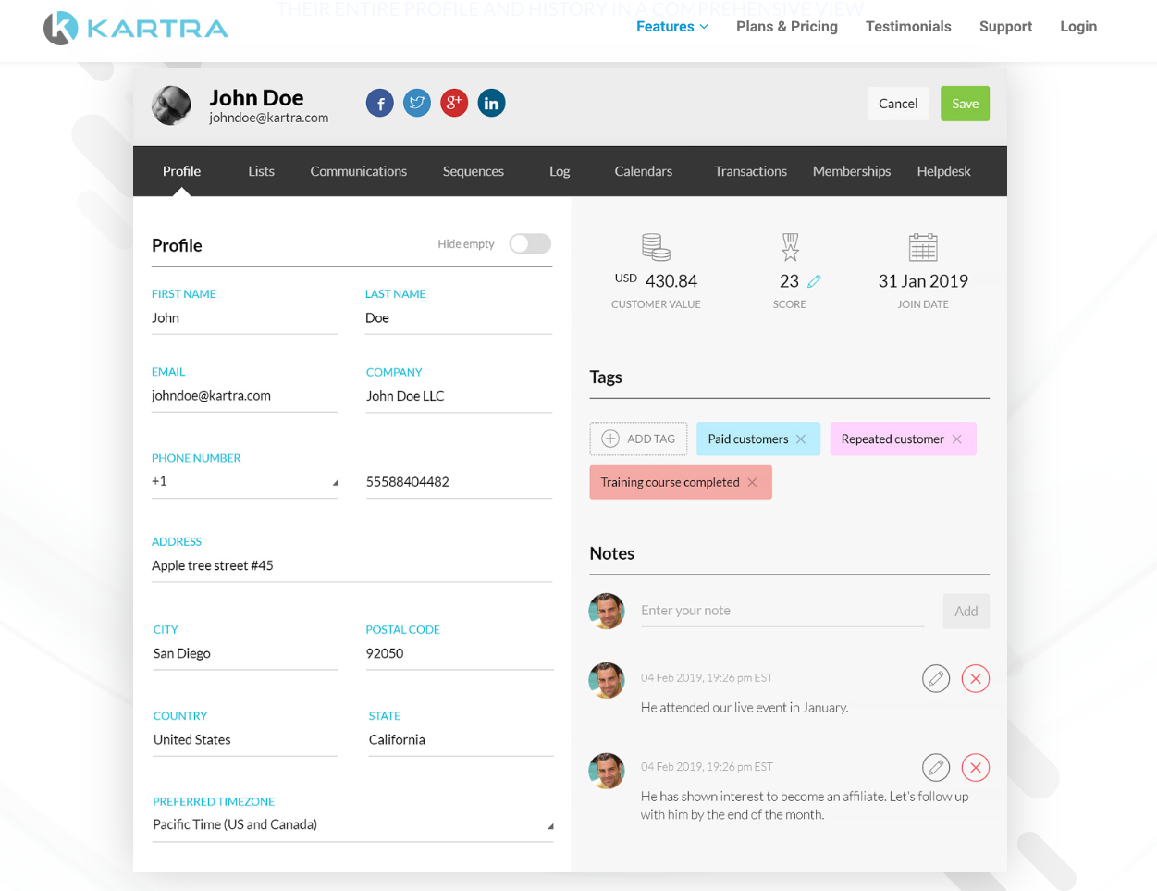1157x891 pixels.
Task: Go to Testimonials
Action: (908, 27)
